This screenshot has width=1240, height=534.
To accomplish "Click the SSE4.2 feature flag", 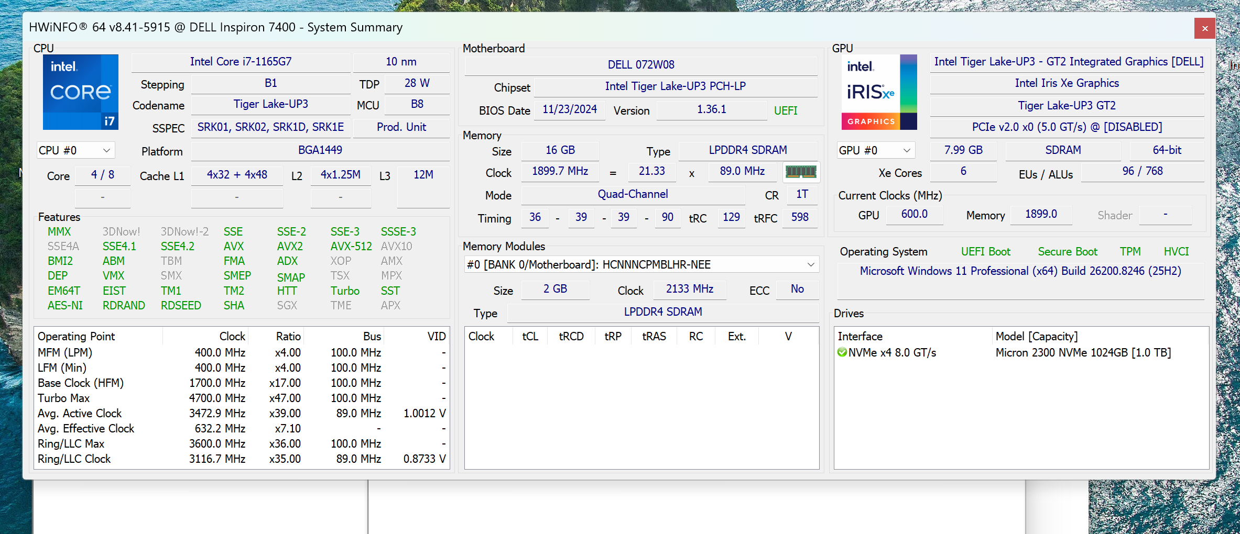I will coord(177,246).
